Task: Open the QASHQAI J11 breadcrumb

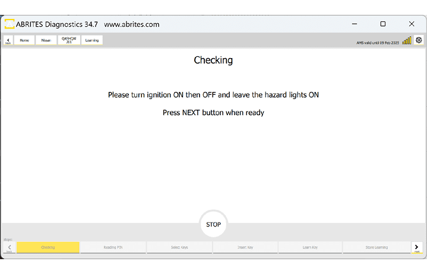Action: [69, 40]
